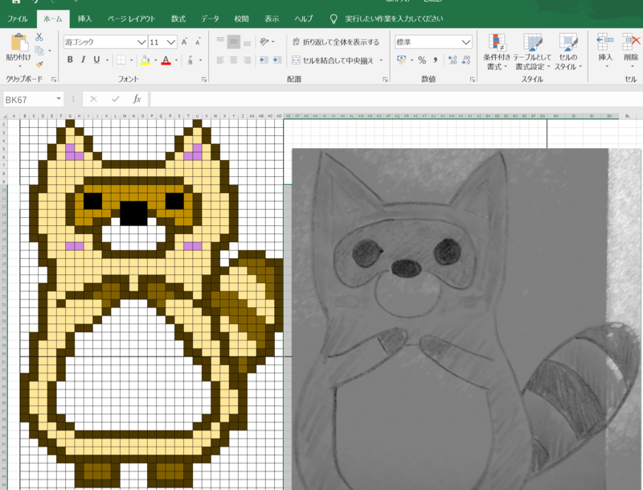The height and width of the screenshot is (490, 643).
Task: Click the phonetic guide (furigana) icon
Action: (x=190, y=60)
